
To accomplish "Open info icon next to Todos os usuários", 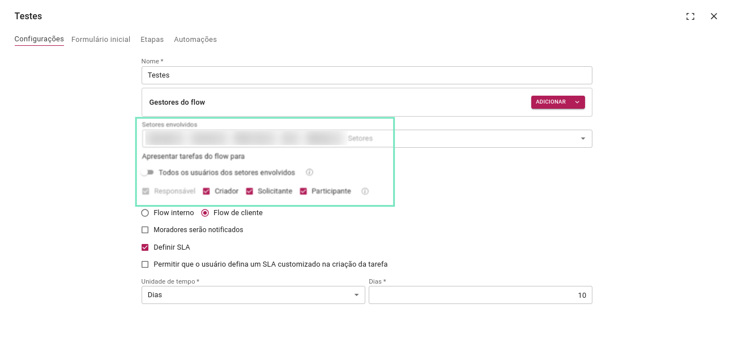I will [x=309, y=173].
